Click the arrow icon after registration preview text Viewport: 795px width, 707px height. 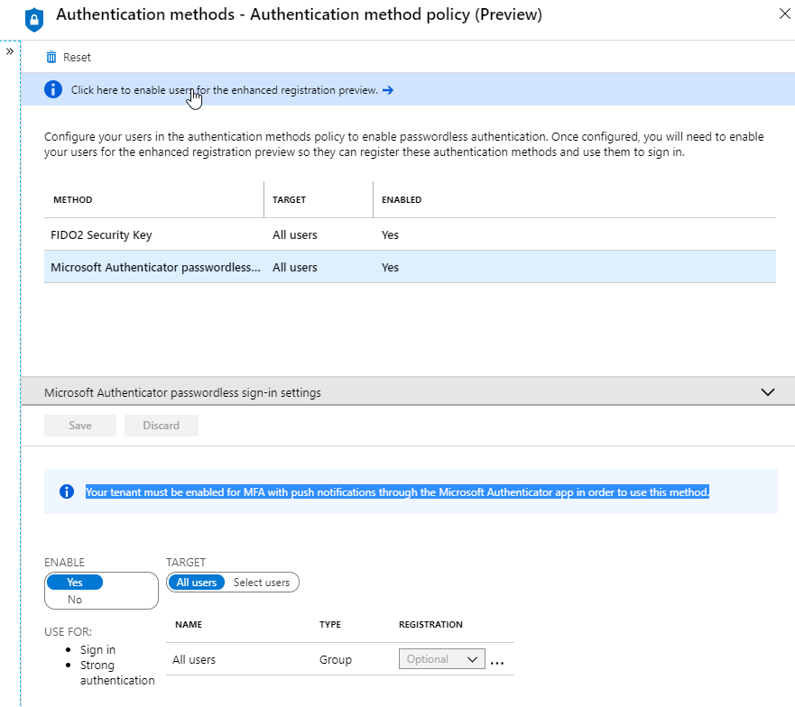point(388,90)
